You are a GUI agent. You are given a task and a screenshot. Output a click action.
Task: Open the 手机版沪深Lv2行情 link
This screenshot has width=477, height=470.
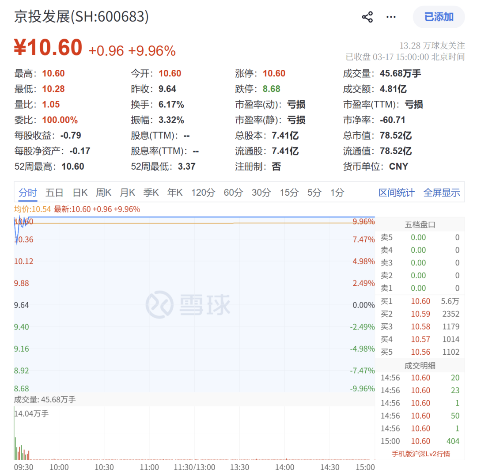coord(421,454)
